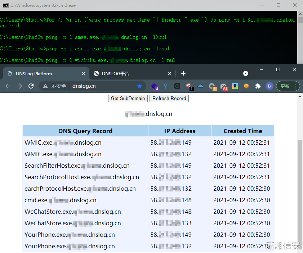Image resolution: width=303 pixels, height=253 pixels.
Task: Maximize the browser window
Action: [278, 69]
